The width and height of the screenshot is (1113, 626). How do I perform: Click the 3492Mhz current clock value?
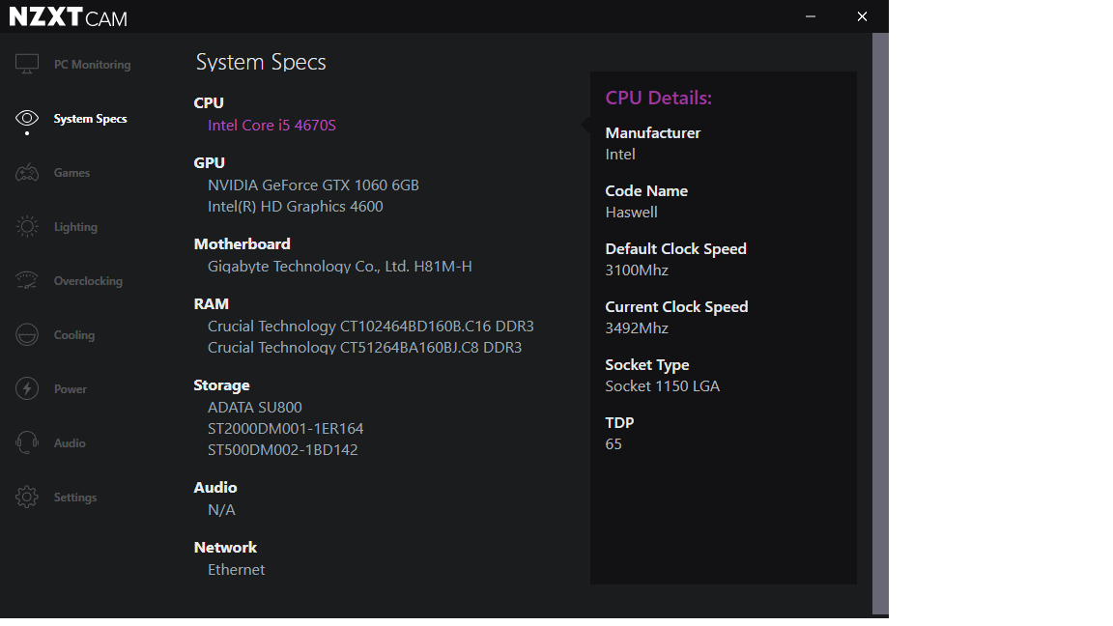(637, 328)
